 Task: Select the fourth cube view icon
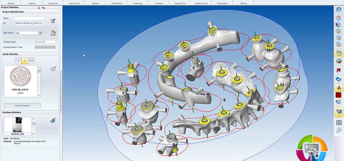[x=339, y=37]
